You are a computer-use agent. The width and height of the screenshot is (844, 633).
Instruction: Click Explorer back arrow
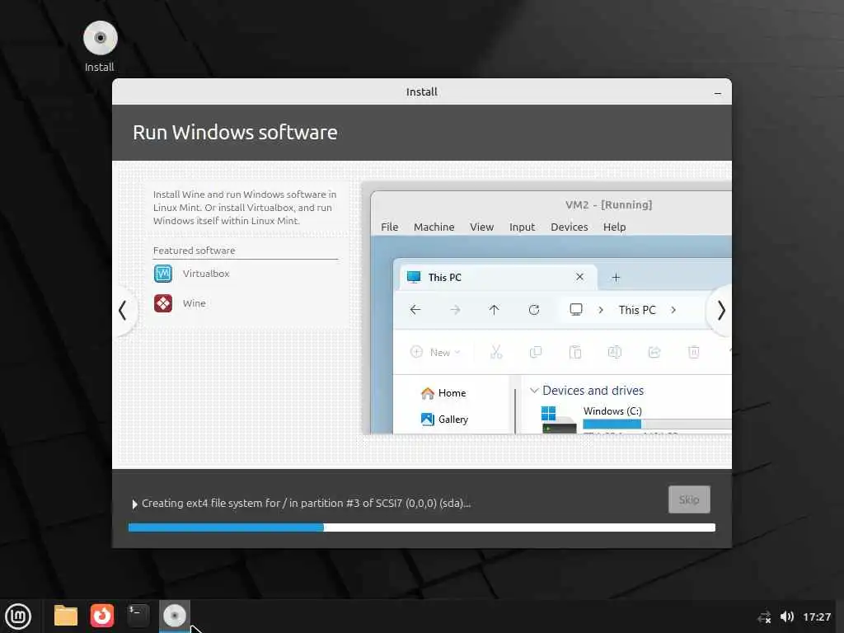pyautogui.click(x=415, y=310)
